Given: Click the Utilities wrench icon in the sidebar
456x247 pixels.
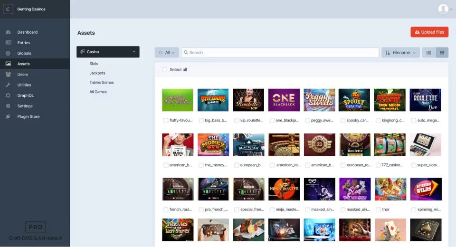Looking at the screenshot, I should click(8, 85).
